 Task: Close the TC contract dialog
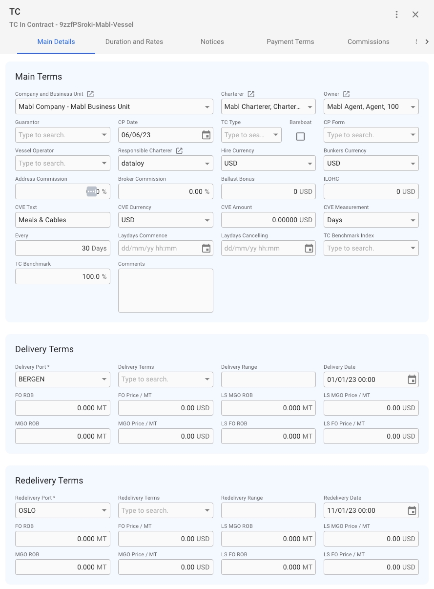[415, 15]
